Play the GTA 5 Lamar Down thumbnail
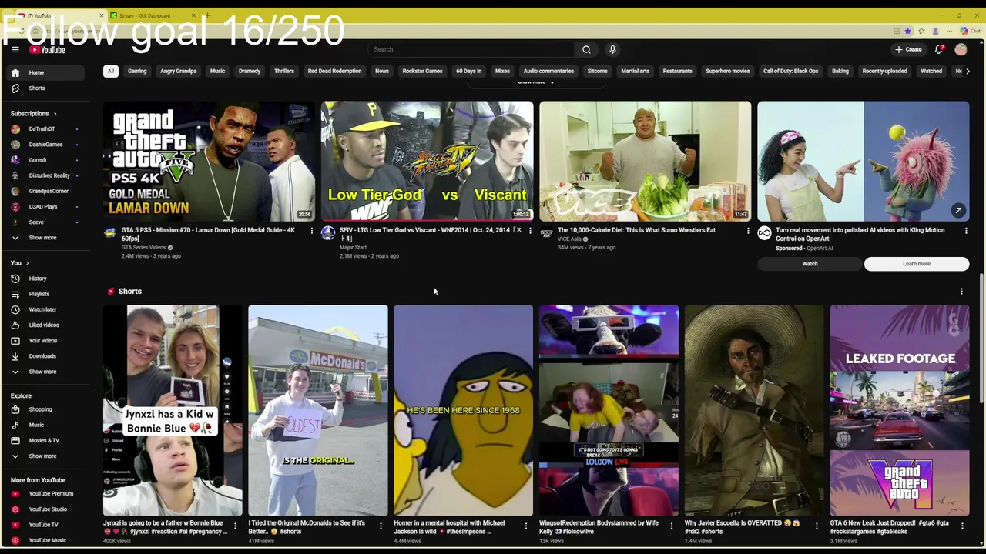This screenshot has width=986, height=554. (x=209, y=162)
